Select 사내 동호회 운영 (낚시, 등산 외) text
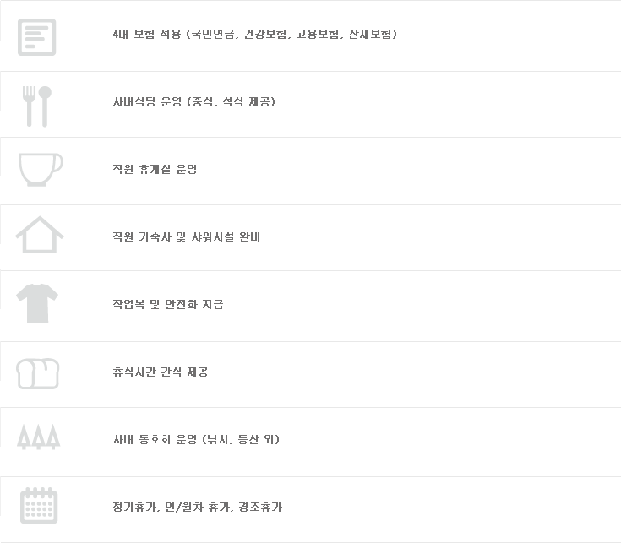621x543 pixels. click(196, 439)
